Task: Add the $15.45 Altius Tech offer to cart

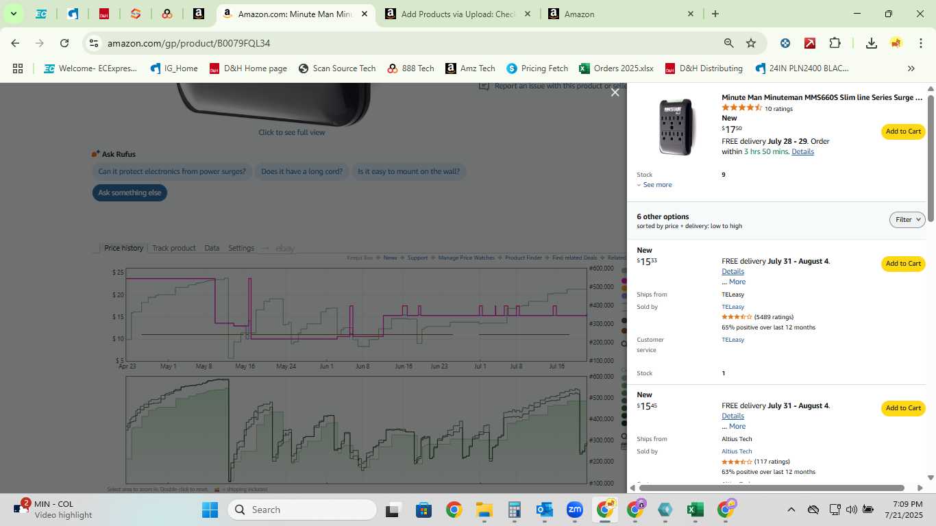Action: 903,408
